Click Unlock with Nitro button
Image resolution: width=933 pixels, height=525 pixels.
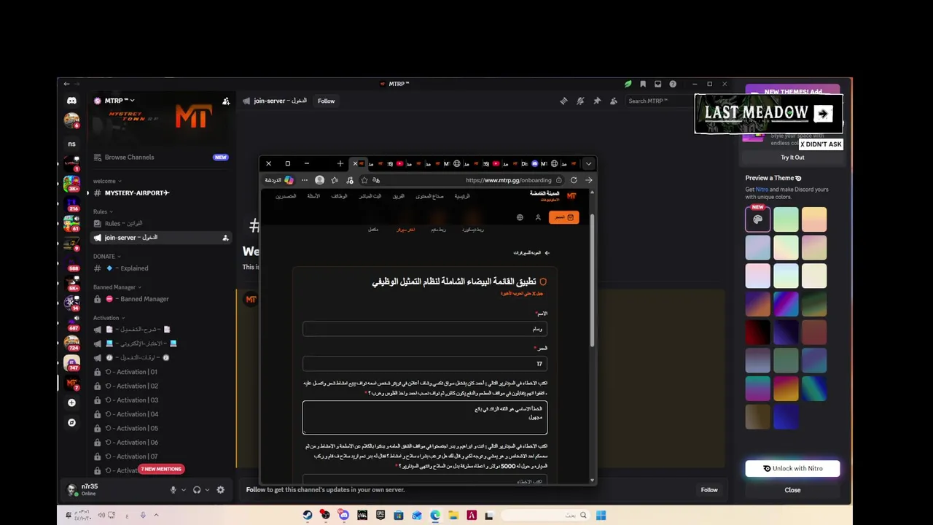(792, 469)
